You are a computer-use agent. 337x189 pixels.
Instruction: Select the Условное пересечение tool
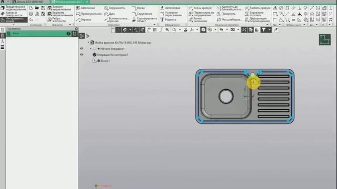[171, 14]
